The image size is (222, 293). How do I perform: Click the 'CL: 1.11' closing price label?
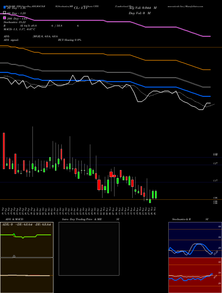click(80, 8)
